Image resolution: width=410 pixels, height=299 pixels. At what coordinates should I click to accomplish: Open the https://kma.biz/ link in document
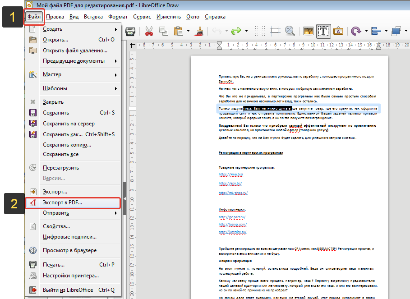pyautogui.click(x=231, y=175)
